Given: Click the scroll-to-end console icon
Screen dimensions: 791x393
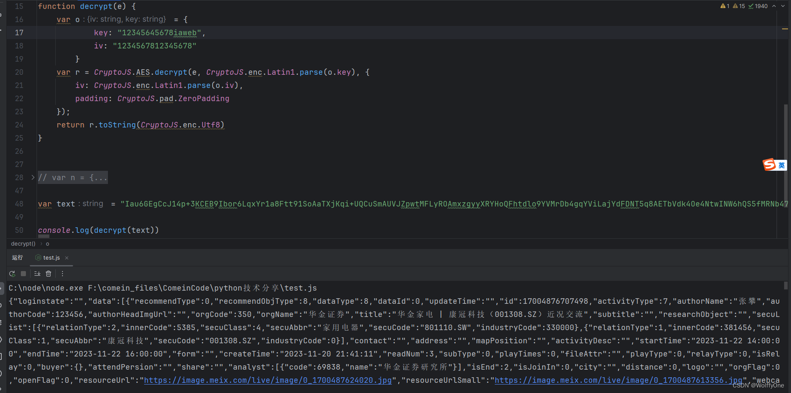Looking at the screenshot, I should coord(37,274).
